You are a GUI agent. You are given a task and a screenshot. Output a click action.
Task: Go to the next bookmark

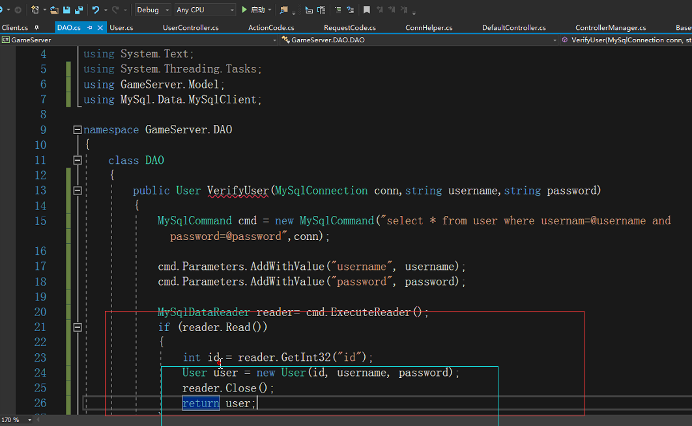pyautogui.click(x=392, y=10)
